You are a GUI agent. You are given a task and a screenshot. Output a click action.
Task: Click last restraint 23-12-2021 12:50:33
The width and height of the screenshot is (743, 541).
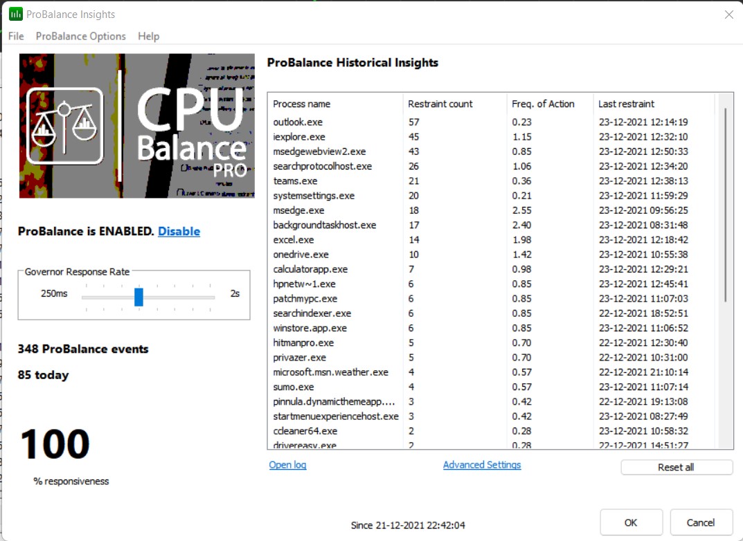point(643,152)
